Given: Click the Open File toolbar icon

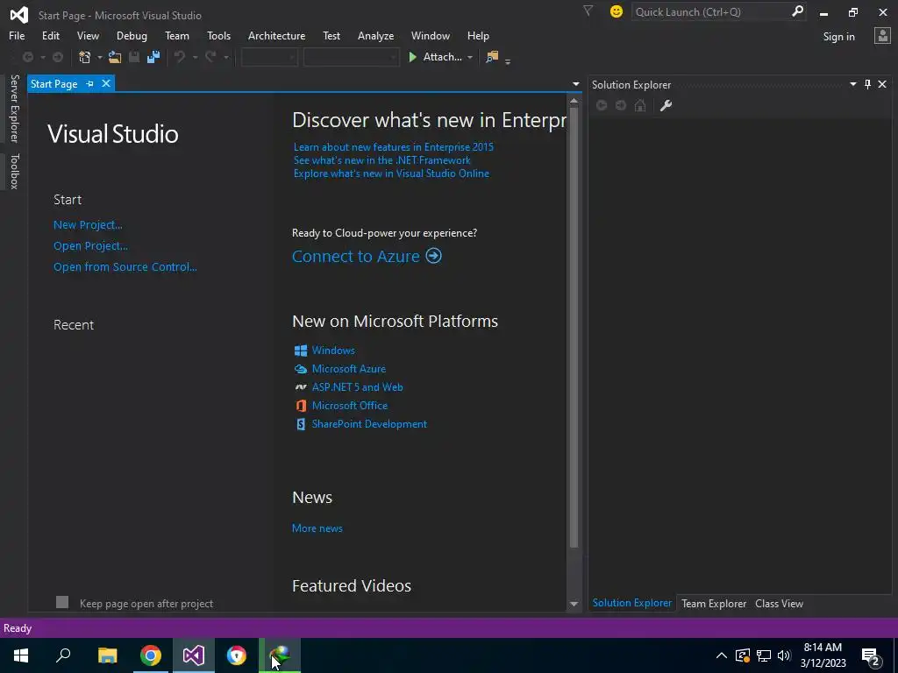Looking at the screenshot, I should tap(115, 57).
